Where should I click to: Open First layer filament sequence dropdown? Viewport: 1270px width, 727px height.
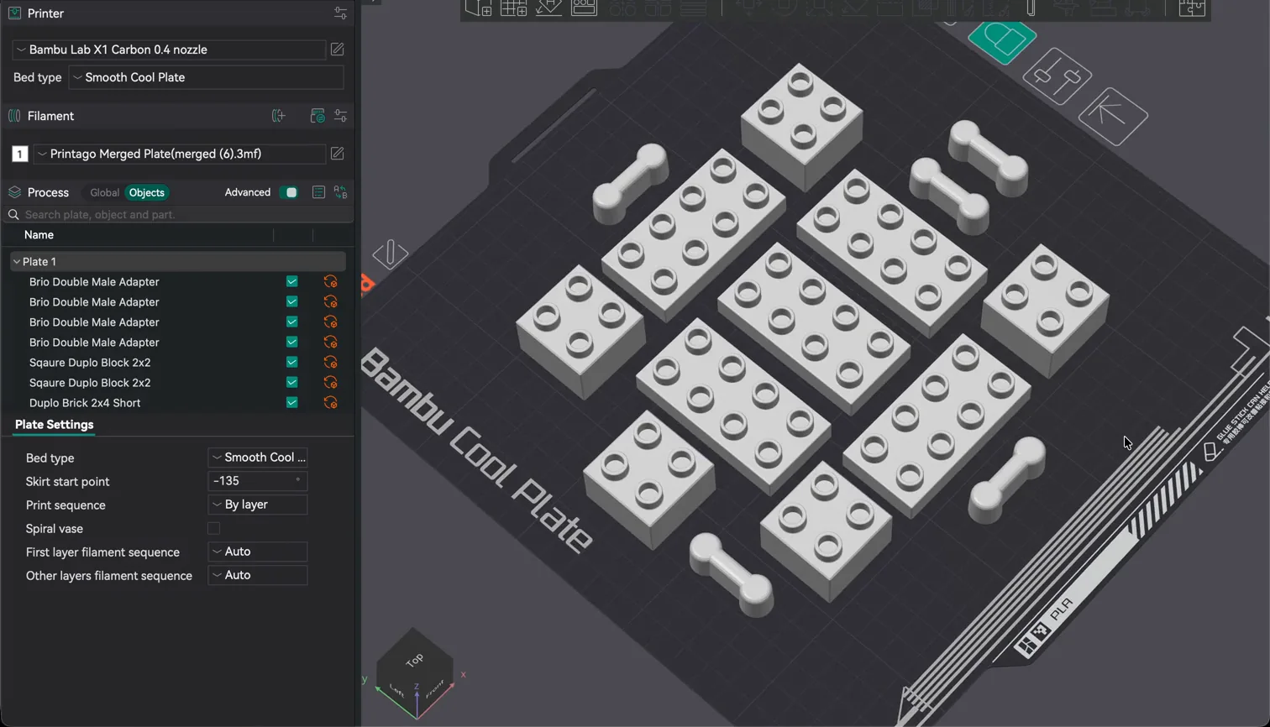257,552
